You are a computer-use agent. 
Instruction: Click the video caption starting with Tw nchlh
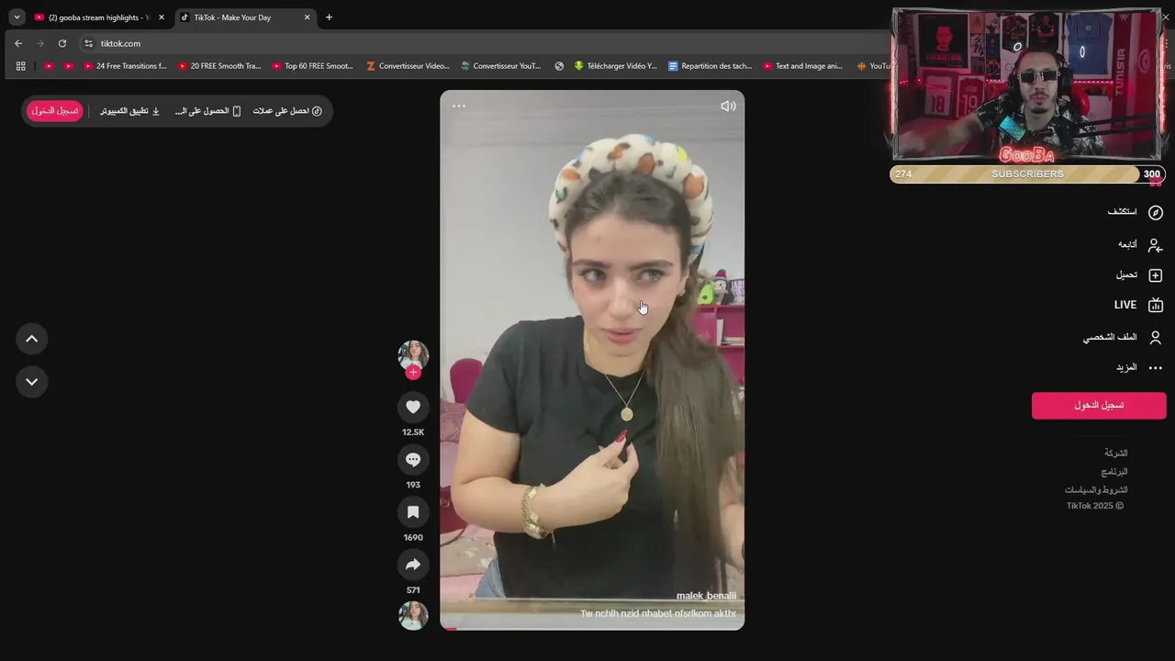pos(658,613)
